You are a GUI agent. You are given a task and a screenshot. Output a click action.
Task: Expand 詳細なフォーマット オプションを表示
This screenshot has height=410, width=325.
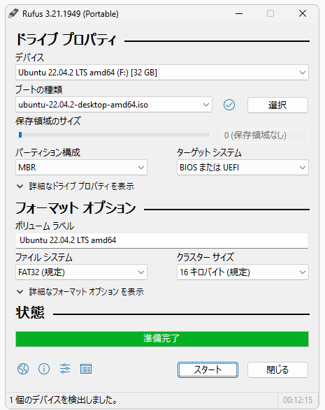tap(80, 291)
